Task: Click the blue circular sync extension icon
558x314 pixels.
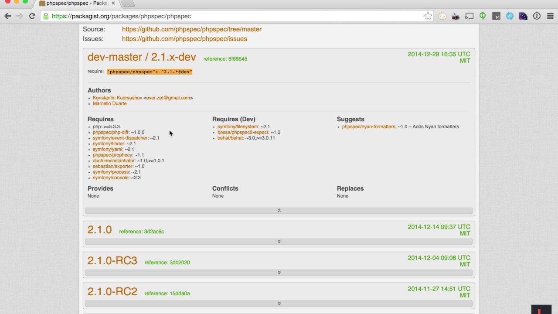Action: (510, 16)
